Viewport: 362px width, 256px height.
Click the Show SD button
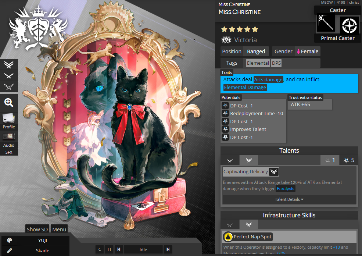[x=37, y=229]
